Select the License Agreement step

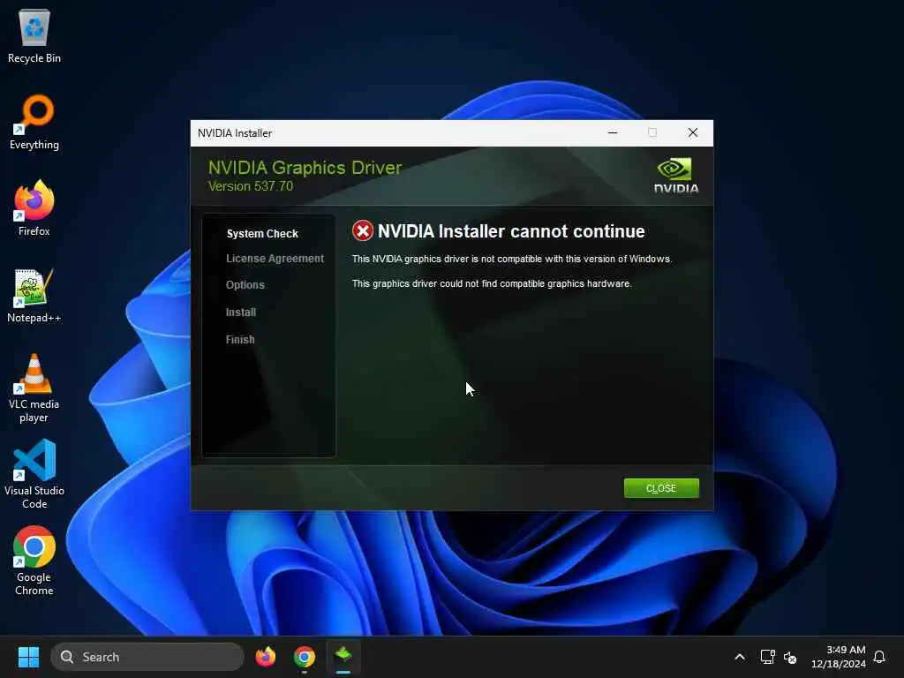click(x=275, y=259)
